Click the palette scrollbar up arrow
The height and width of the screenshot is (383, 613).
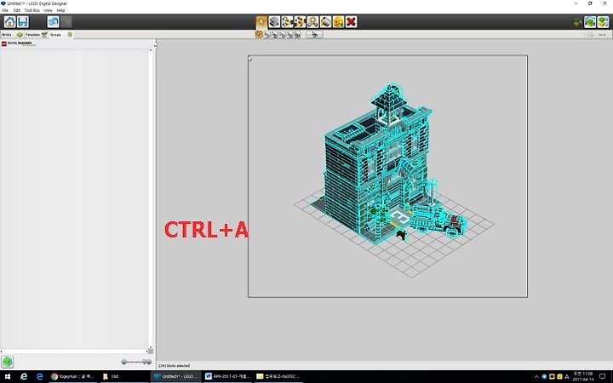coord(151,50)
